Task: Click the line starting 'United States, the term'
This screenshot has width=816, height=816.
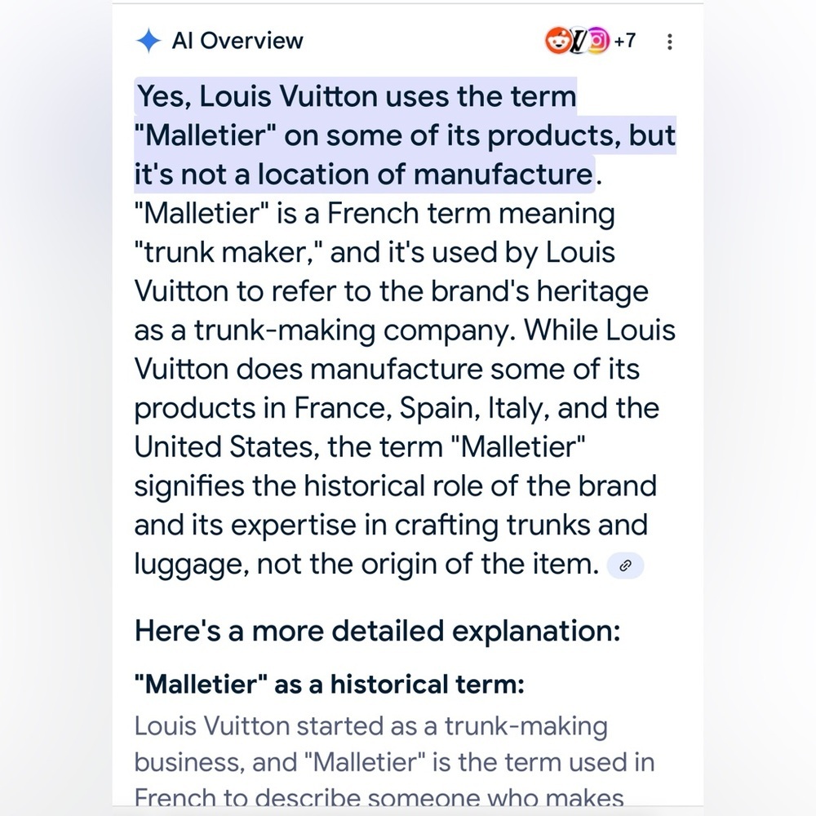Action: (x=359, y=447)
